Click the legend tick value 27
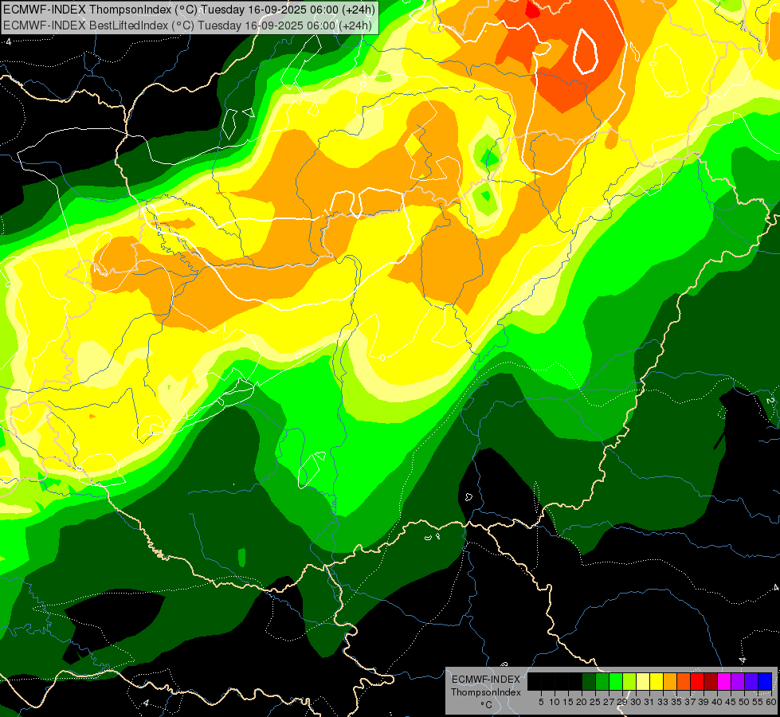 click(609, 702)
